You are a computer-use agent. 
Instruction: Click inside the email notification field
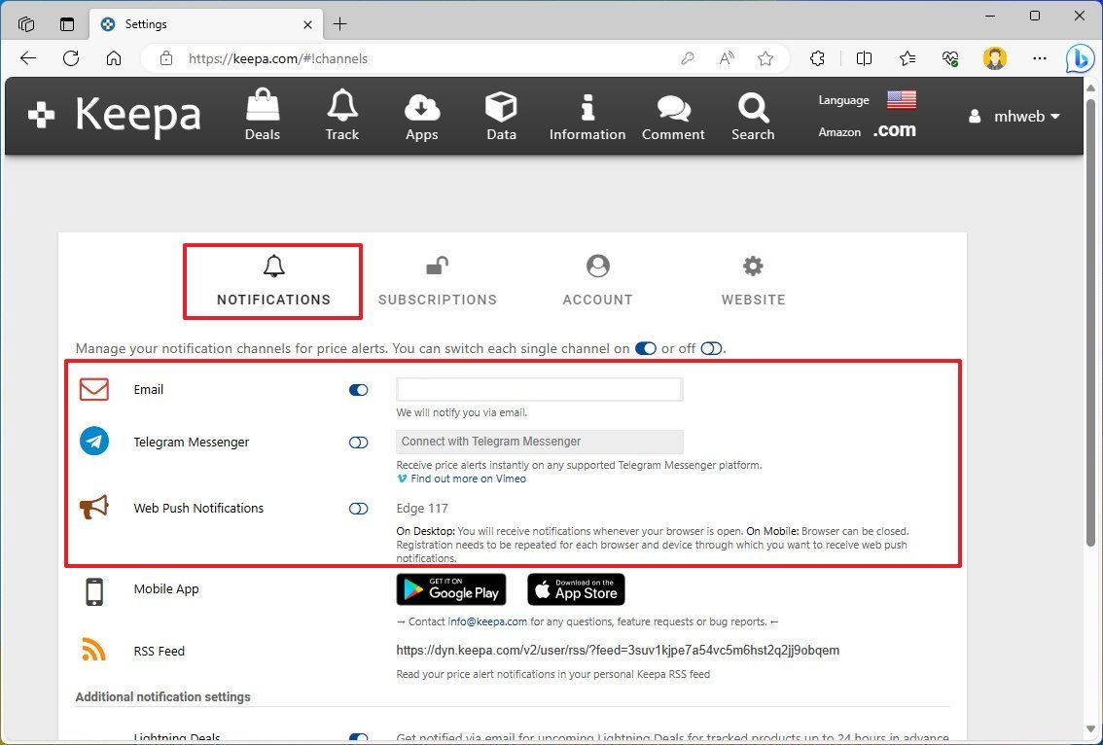(x=539, y=388)
